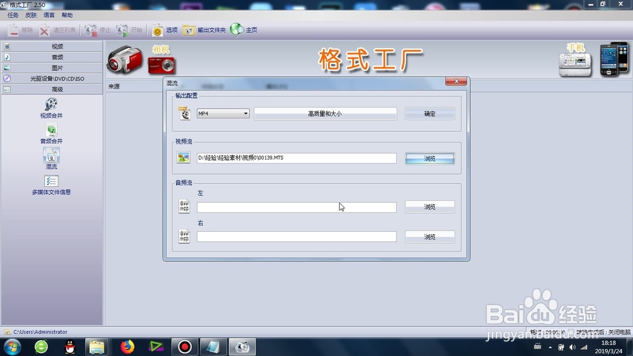Screen dimensions: 633x356
Task: Click the video stream path input field
Action: pyautogui.click(x=297, y=158)
